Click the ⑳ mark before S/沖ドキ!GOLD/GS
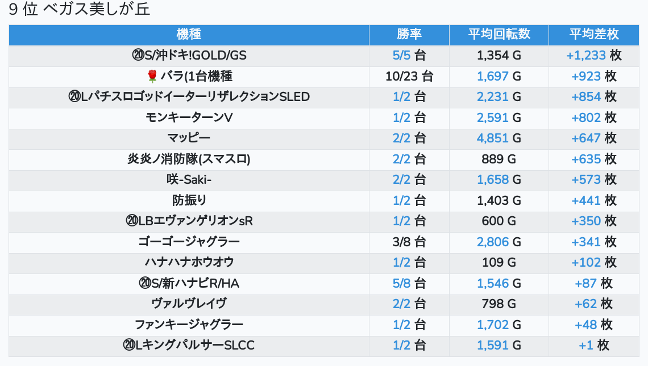The width and height of the screenshot is (648, 366). tap(138, 56)
